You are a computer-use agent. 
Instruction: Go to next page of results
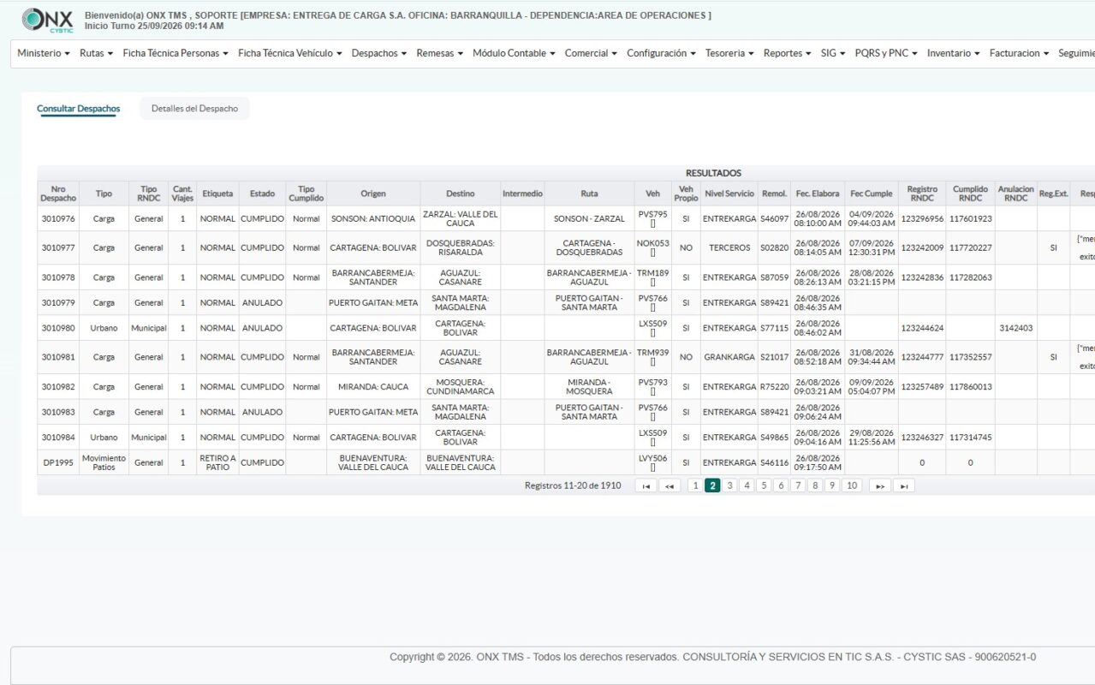(x=879, y=485)
